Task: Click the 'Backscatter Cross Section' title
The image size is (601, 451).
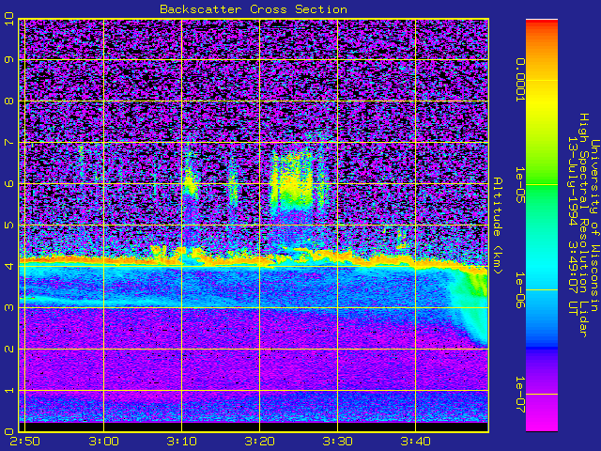Action: coord(254,9)
